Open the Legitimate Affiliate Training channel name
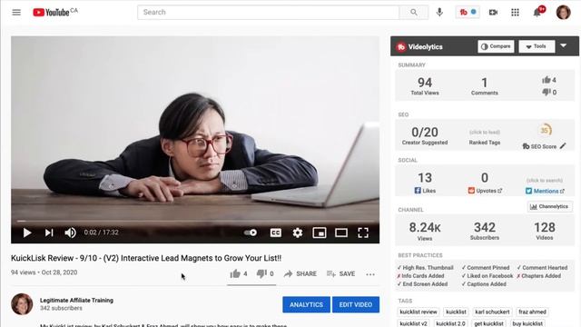 click(x=76, y=301)
